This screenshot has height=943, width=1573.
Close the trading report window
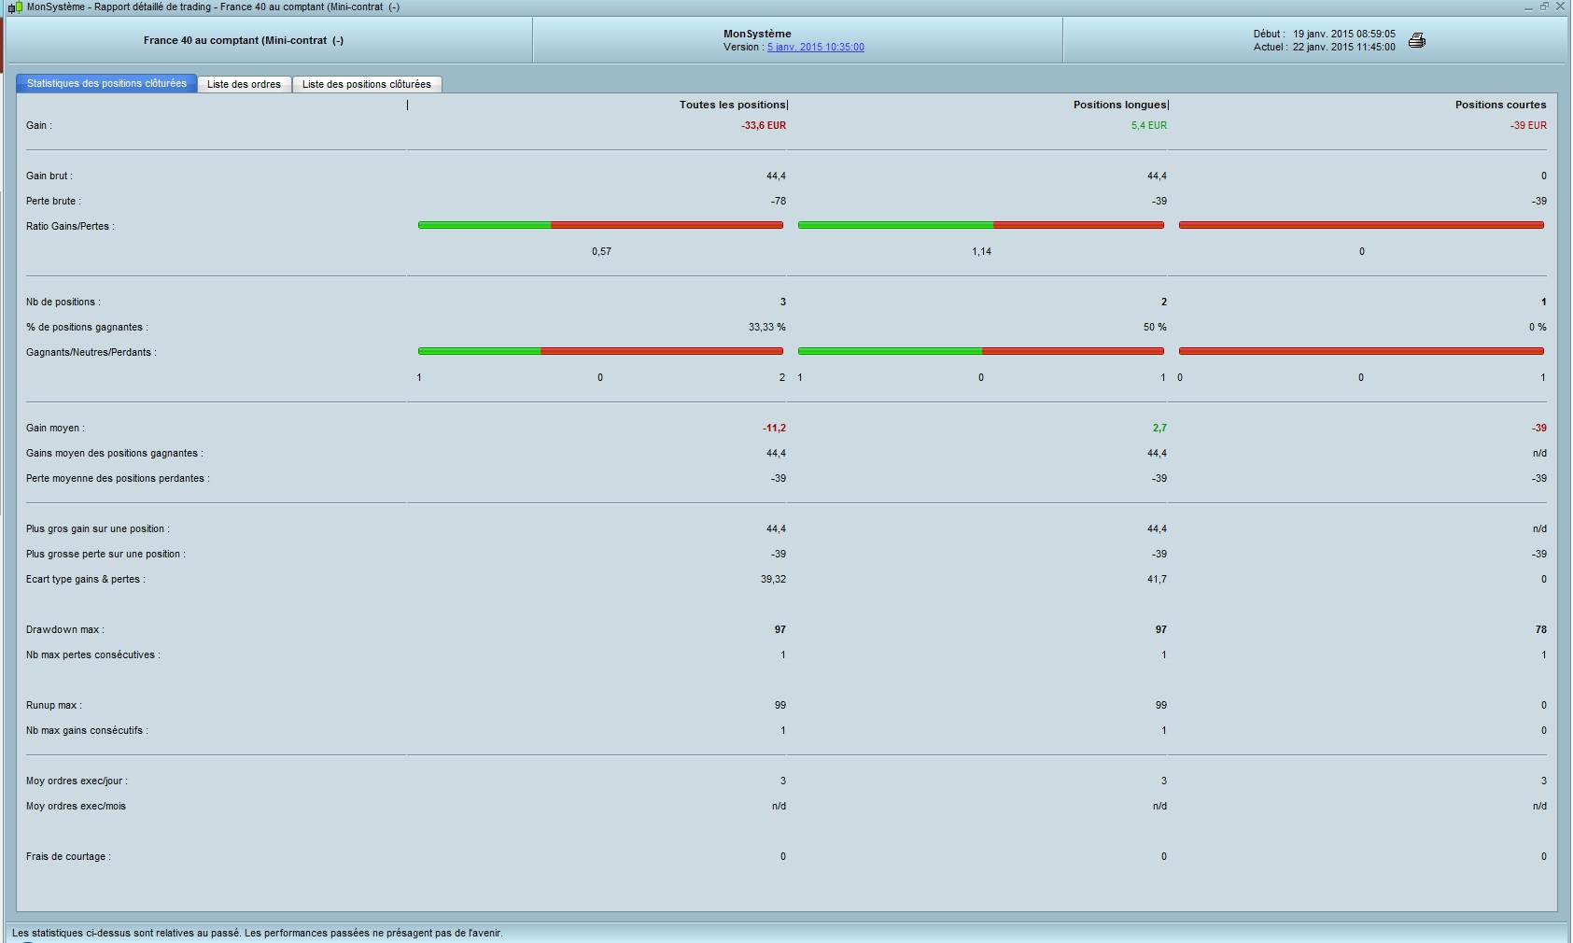pyautogui.click(x=1560, y=7)
